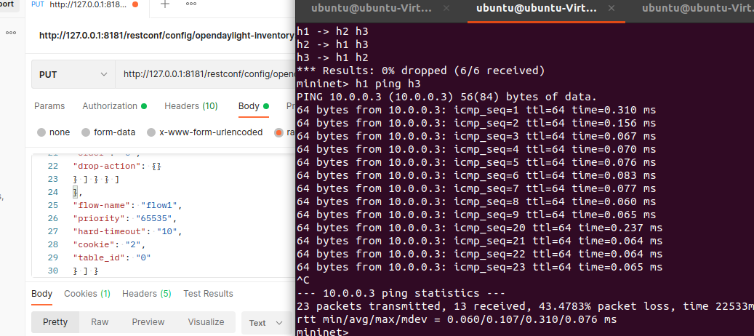This screenshot has height=336, width=754.
Task: Select the raw body type radio
Action: pyautogui.click(x=278, y=132)
